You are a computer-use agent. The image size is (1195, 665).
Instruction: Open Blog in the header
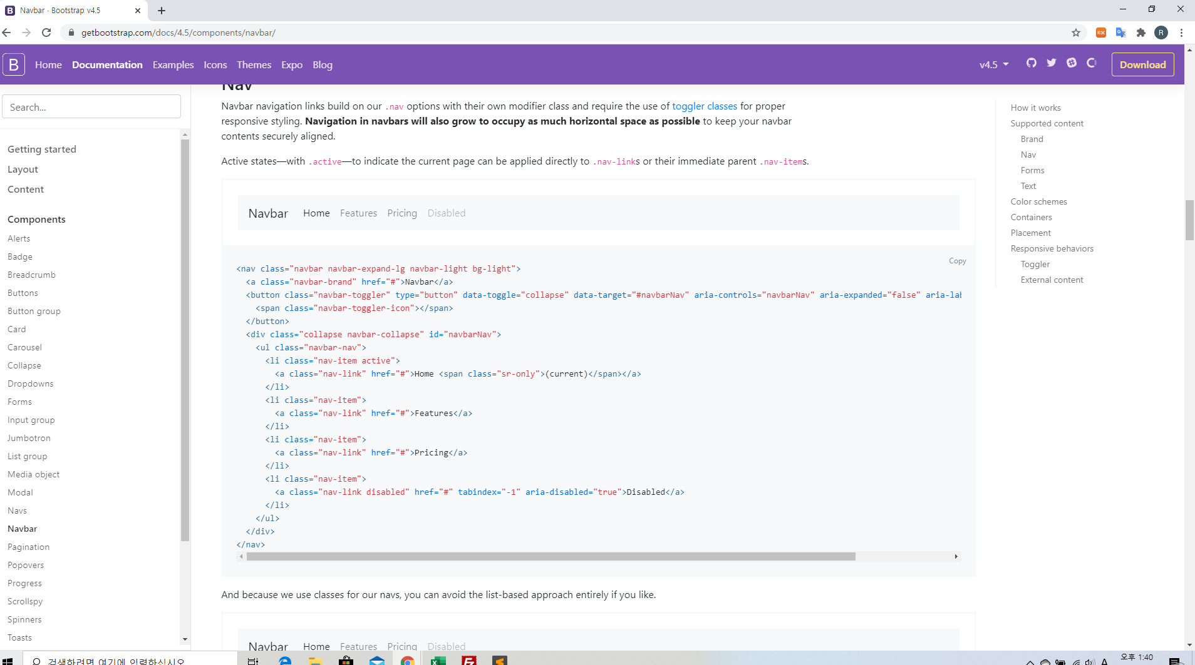point(323,64)
